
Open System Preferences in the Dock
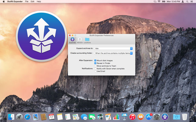[157, 117]
